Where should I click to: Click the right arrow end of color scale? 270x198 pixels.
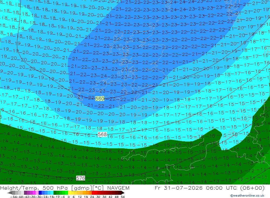[123, 193]
